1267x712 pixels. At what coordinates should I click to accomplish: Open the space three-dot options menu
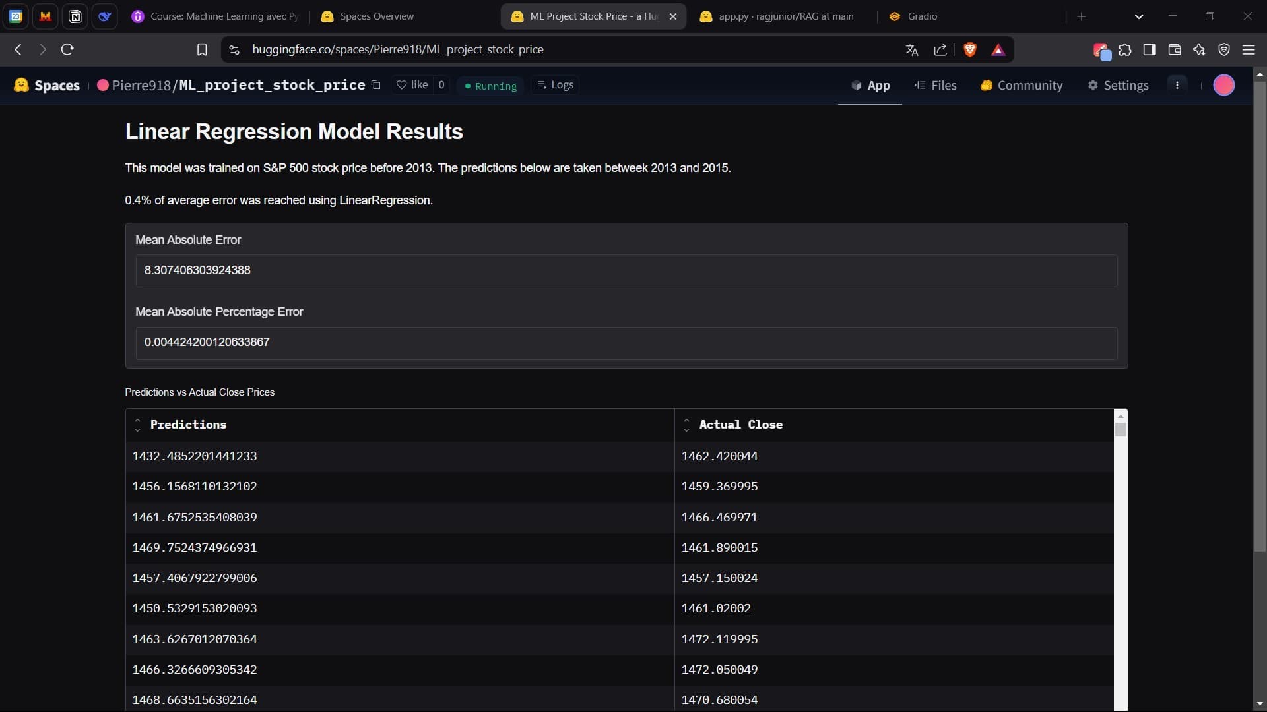coord(1177,85)
